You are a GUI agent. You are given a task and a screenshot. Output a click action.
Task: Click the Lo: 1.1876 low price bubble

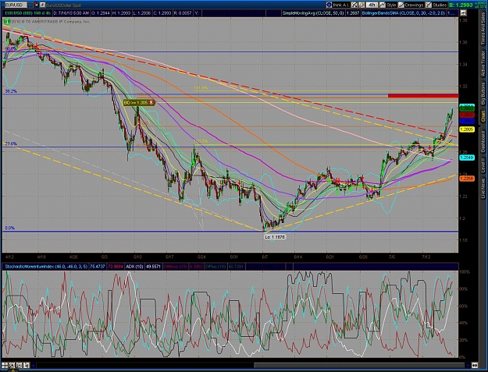tap(275, 237)
